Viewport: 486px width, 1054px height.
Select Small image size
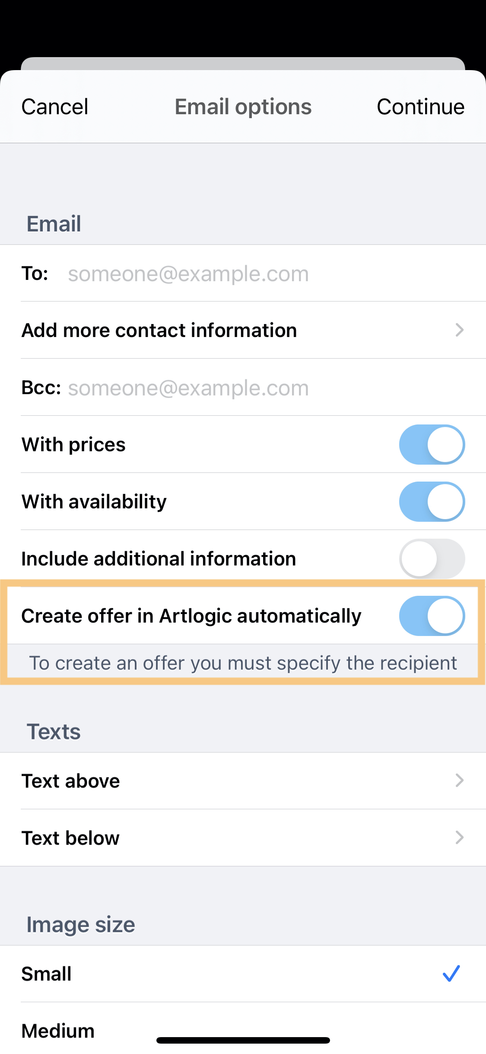click(47, 974)
